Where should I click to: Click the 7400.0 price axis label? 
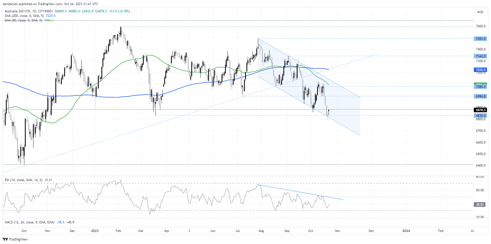[481, 49]
